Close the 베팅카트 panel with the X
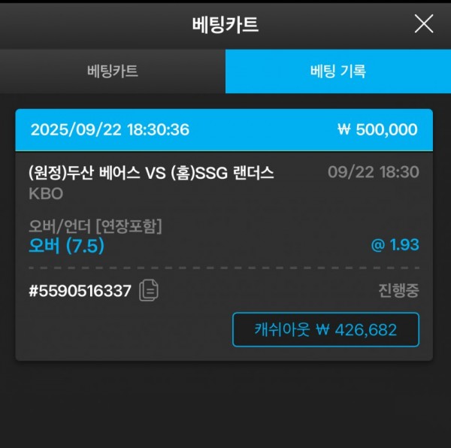Screen dimensions: 451x448 (x=424, y=23)
